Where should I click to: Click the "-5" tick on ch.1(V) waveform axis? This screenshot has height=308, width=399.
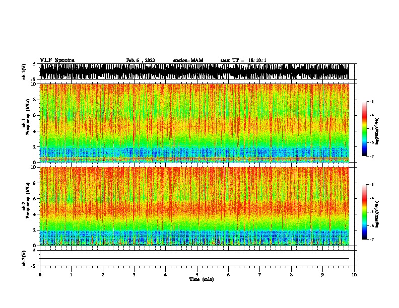pyautogui.click(x=34, y=80)
